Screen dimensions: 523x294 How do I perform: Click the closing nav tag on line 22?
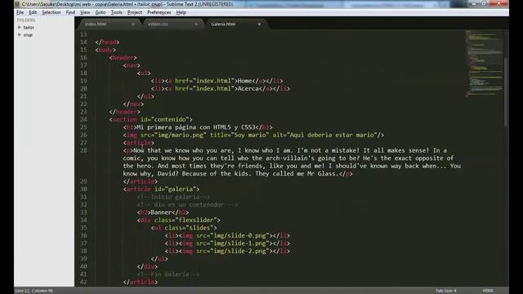[133, 104]
